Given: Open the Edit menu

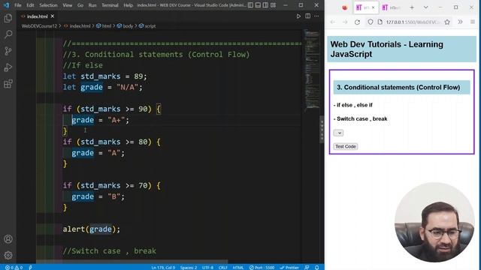Looking at the screenshot, I should [30, 5].
